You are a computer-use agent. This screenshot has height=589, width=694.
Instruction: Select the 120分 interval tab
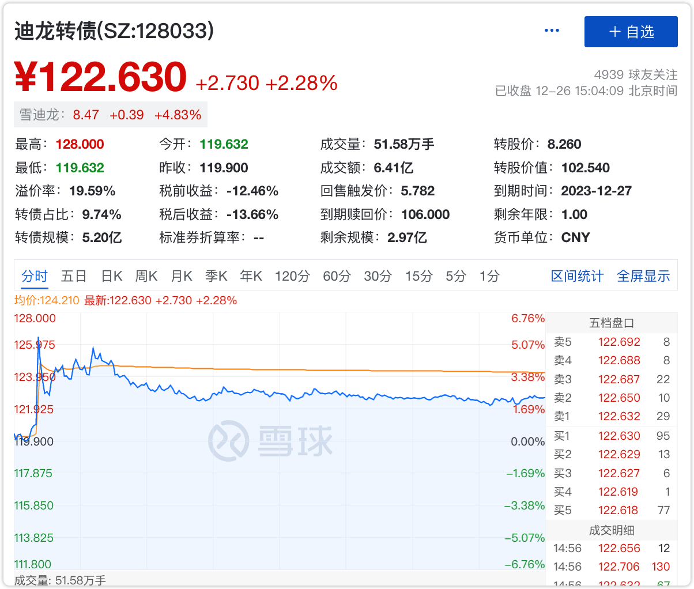point(292,277)
